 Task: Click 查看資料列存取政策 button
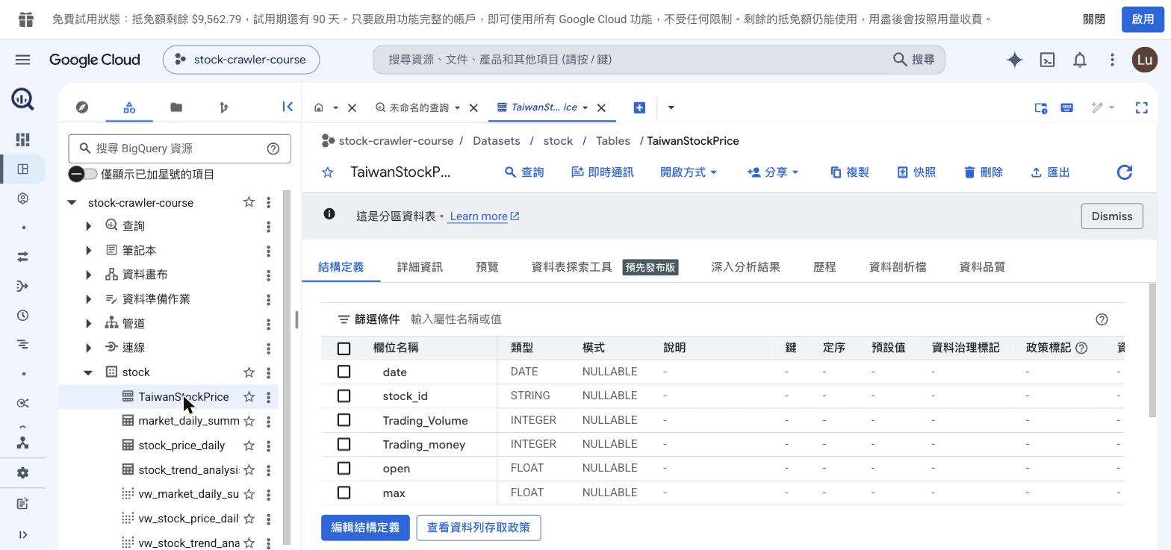[478, 528]
